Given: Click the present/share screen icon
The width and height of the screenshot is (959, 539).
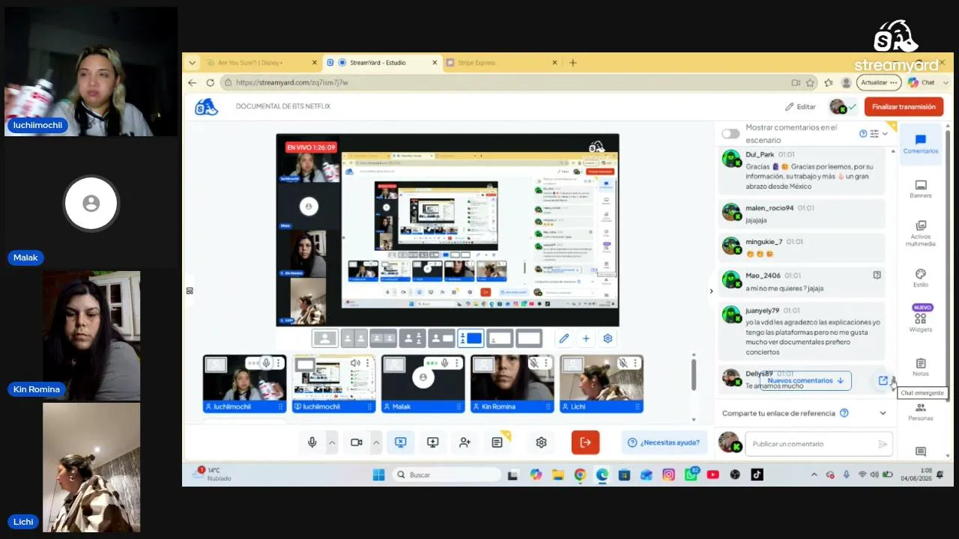Looking at the screenshot, I should [432, 442].
